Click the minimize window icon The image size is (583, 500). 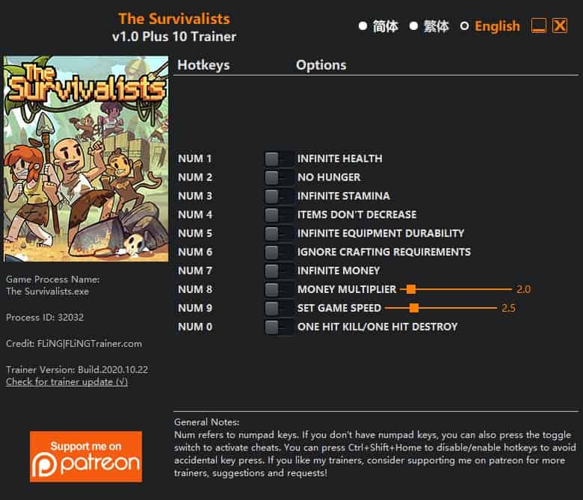538,26
